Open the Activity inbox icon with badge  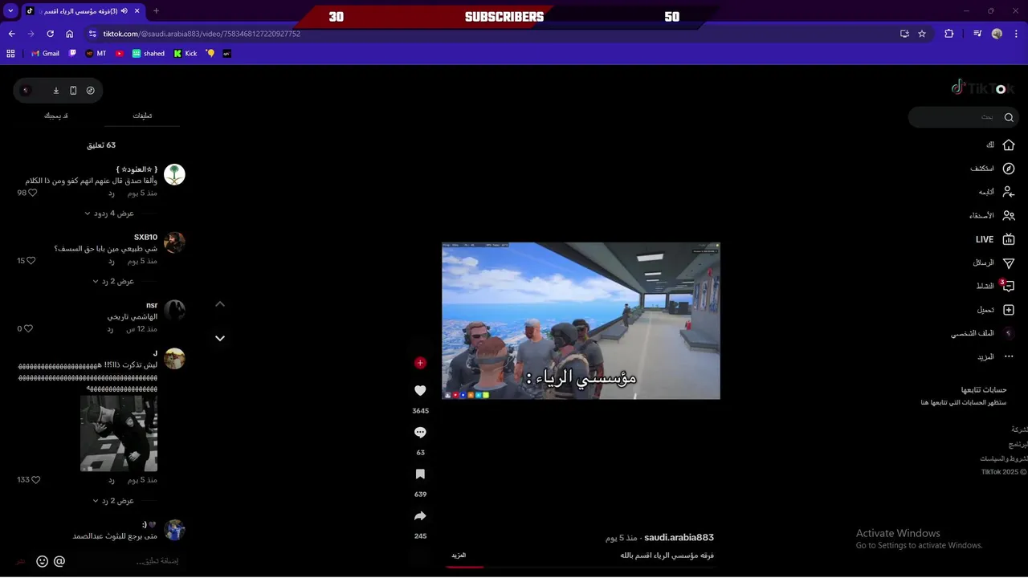(x=1009, y=286)
